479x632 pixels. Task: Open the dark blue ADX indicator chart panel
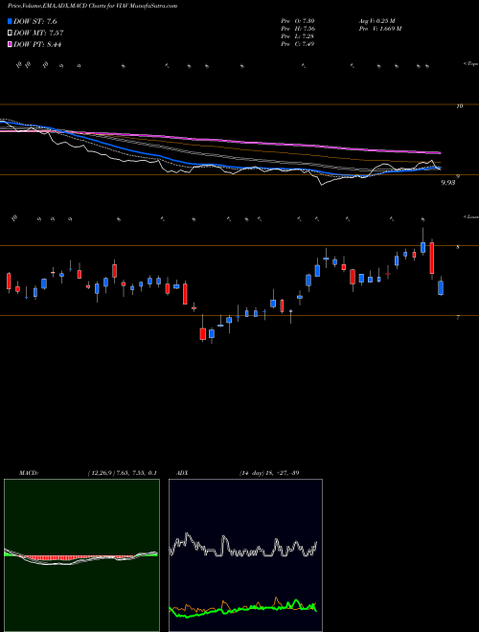(x=245, y=555)
